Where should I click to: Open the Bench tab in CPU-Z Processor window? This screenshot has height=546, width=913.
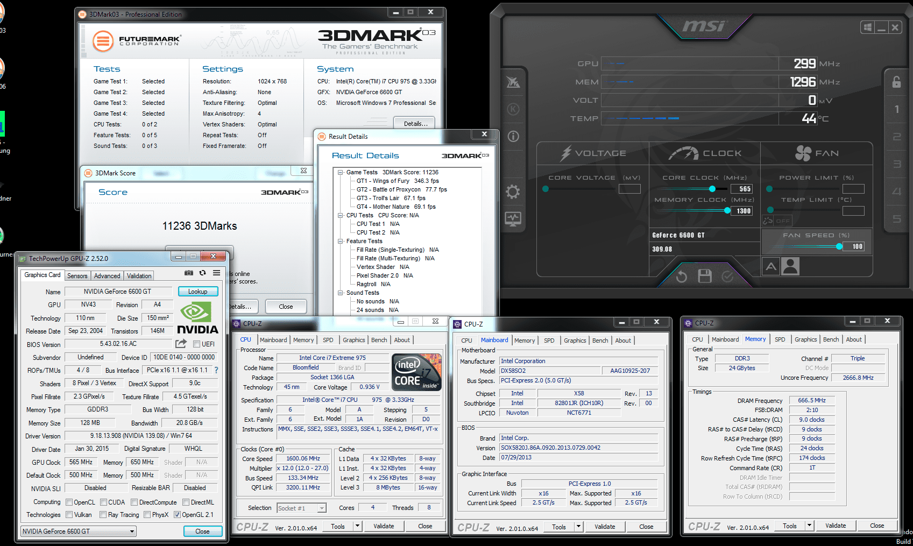tap(379, 340)
